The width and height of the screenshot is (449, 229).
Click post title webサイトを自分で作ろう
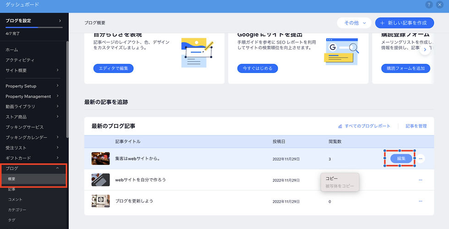(x=140, y=180)
